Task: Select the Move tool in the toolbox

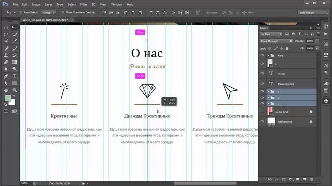Action: tap(15, 27)
